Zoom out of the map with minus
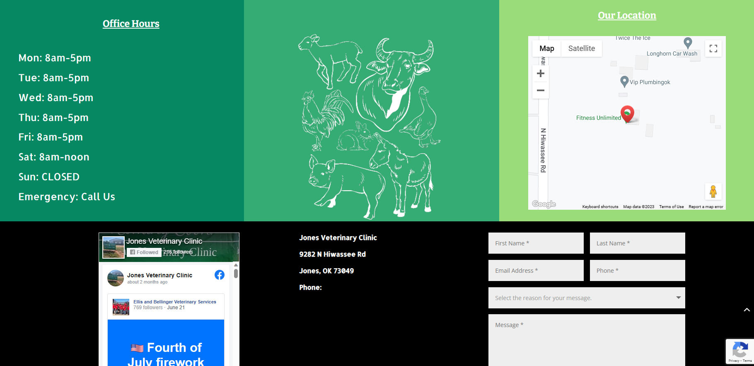 (x=541, y=90)
